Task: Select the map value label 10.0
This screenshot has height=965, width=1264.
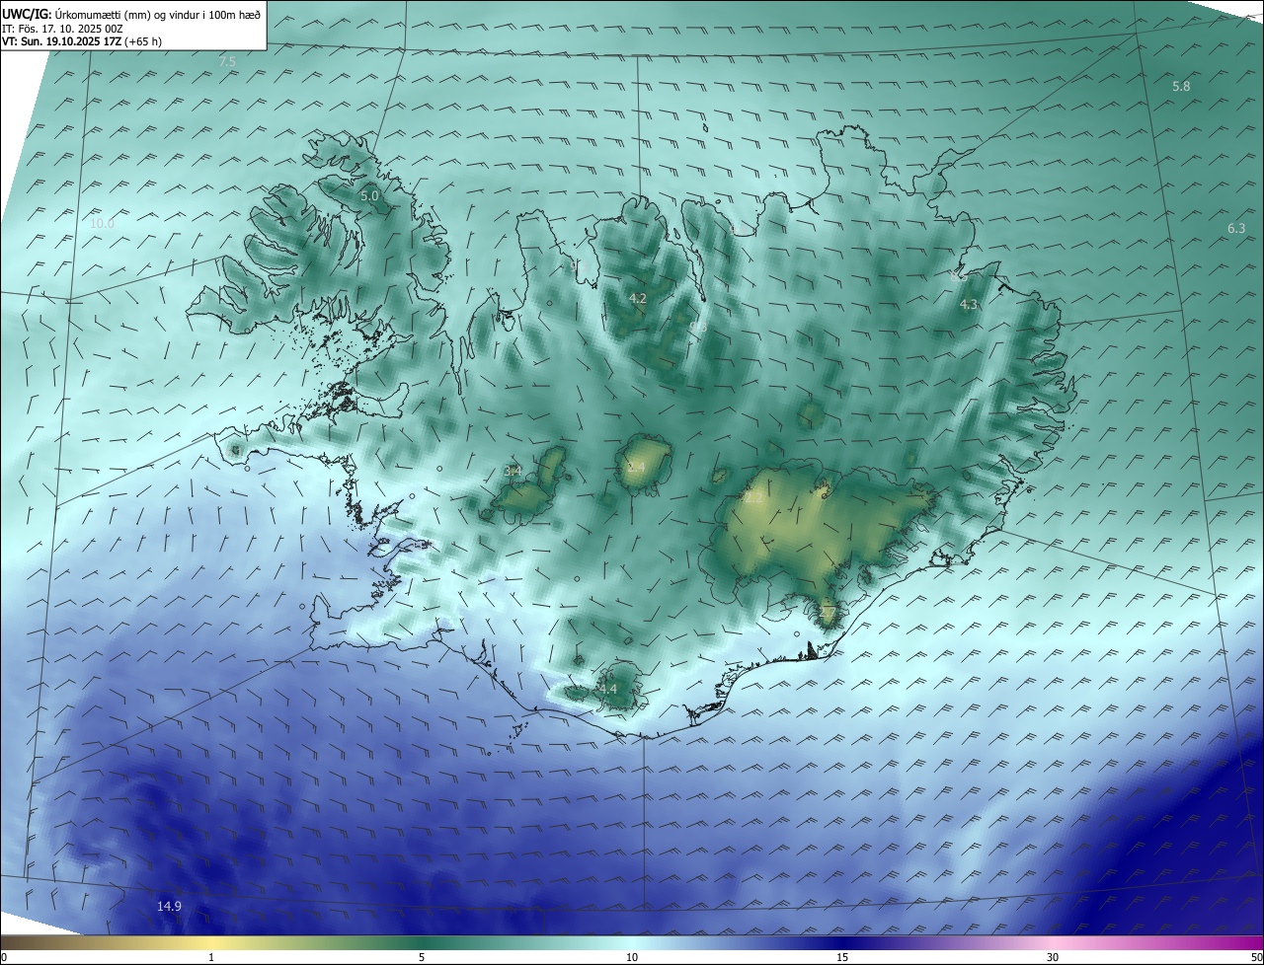Action: [102, 224]
